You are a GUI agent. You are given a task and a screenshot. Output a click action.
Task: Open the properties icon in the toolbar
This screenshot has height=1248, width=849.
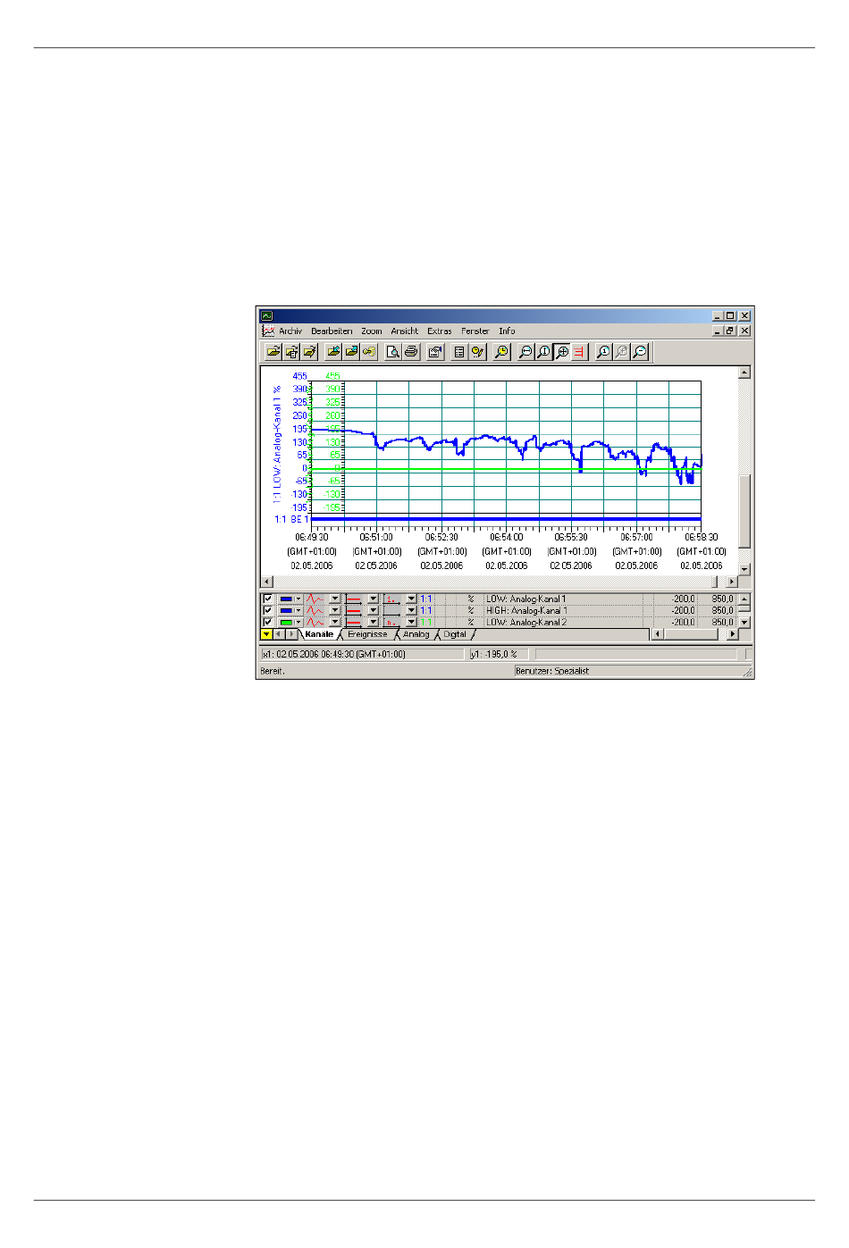tap(435, 352)
